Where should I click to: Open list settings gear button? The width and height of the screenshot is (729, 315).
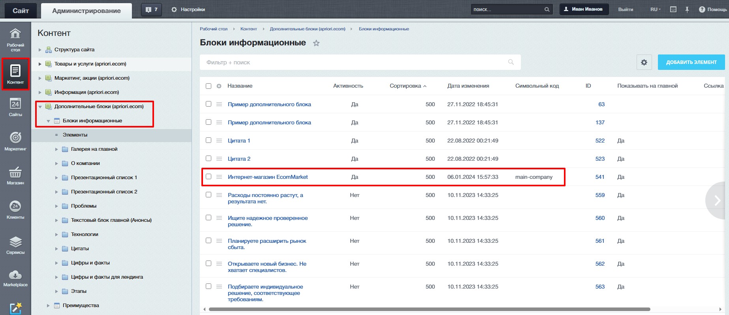pos(644,62)
